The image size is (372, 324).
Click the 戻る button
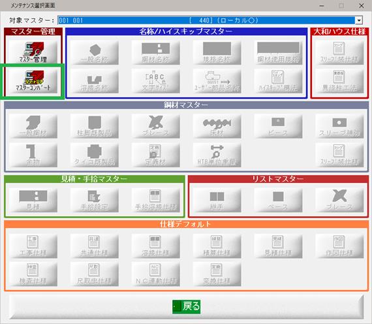coord(186,306)
